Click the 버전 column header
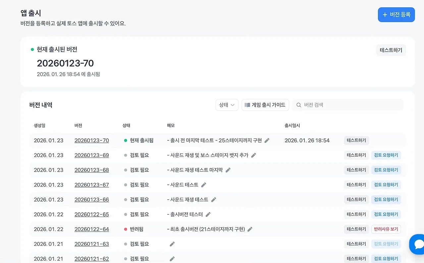Screen dimensions: 424x263 (x=78, y=126)
